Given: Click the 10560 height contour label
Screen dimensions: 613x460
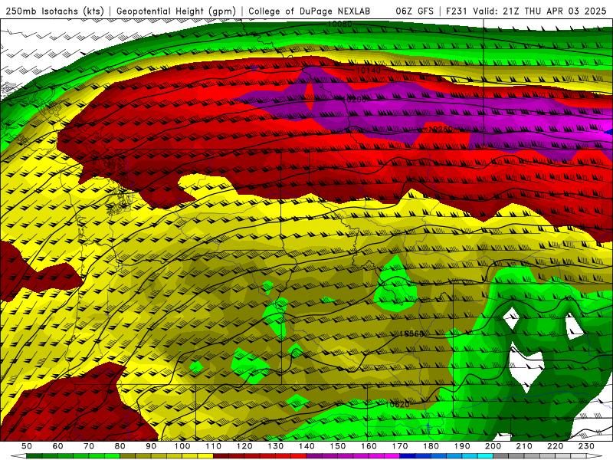Looking at the screenshot, I should (x=411, y=334).
